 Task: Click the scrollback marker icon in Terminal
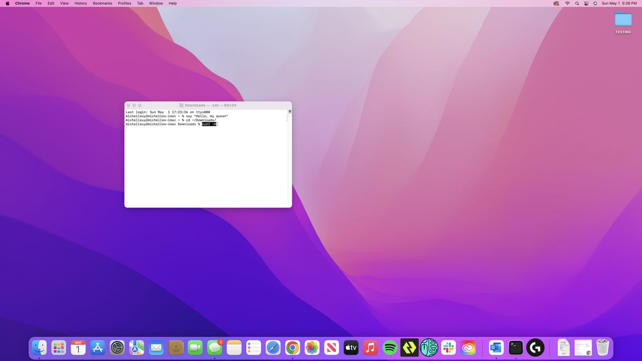290,111
